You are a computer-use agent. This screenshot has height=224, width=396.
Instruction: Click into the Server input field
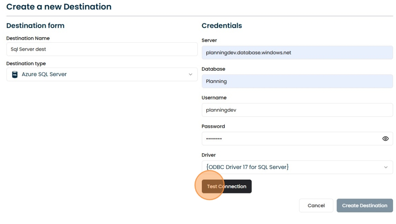(x=297, y=53)
